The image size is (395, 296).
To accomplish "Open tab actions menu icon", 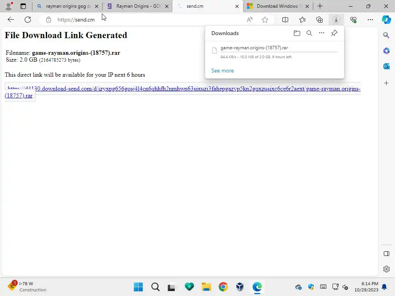I will (23, 6).
